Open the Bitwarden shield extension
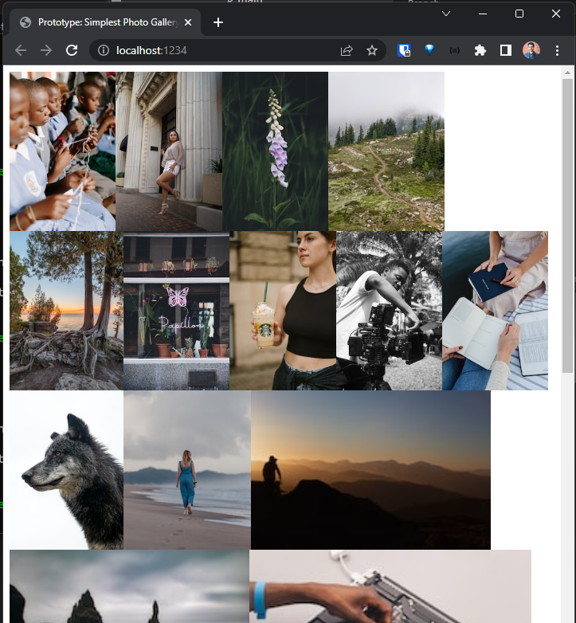 405,50
